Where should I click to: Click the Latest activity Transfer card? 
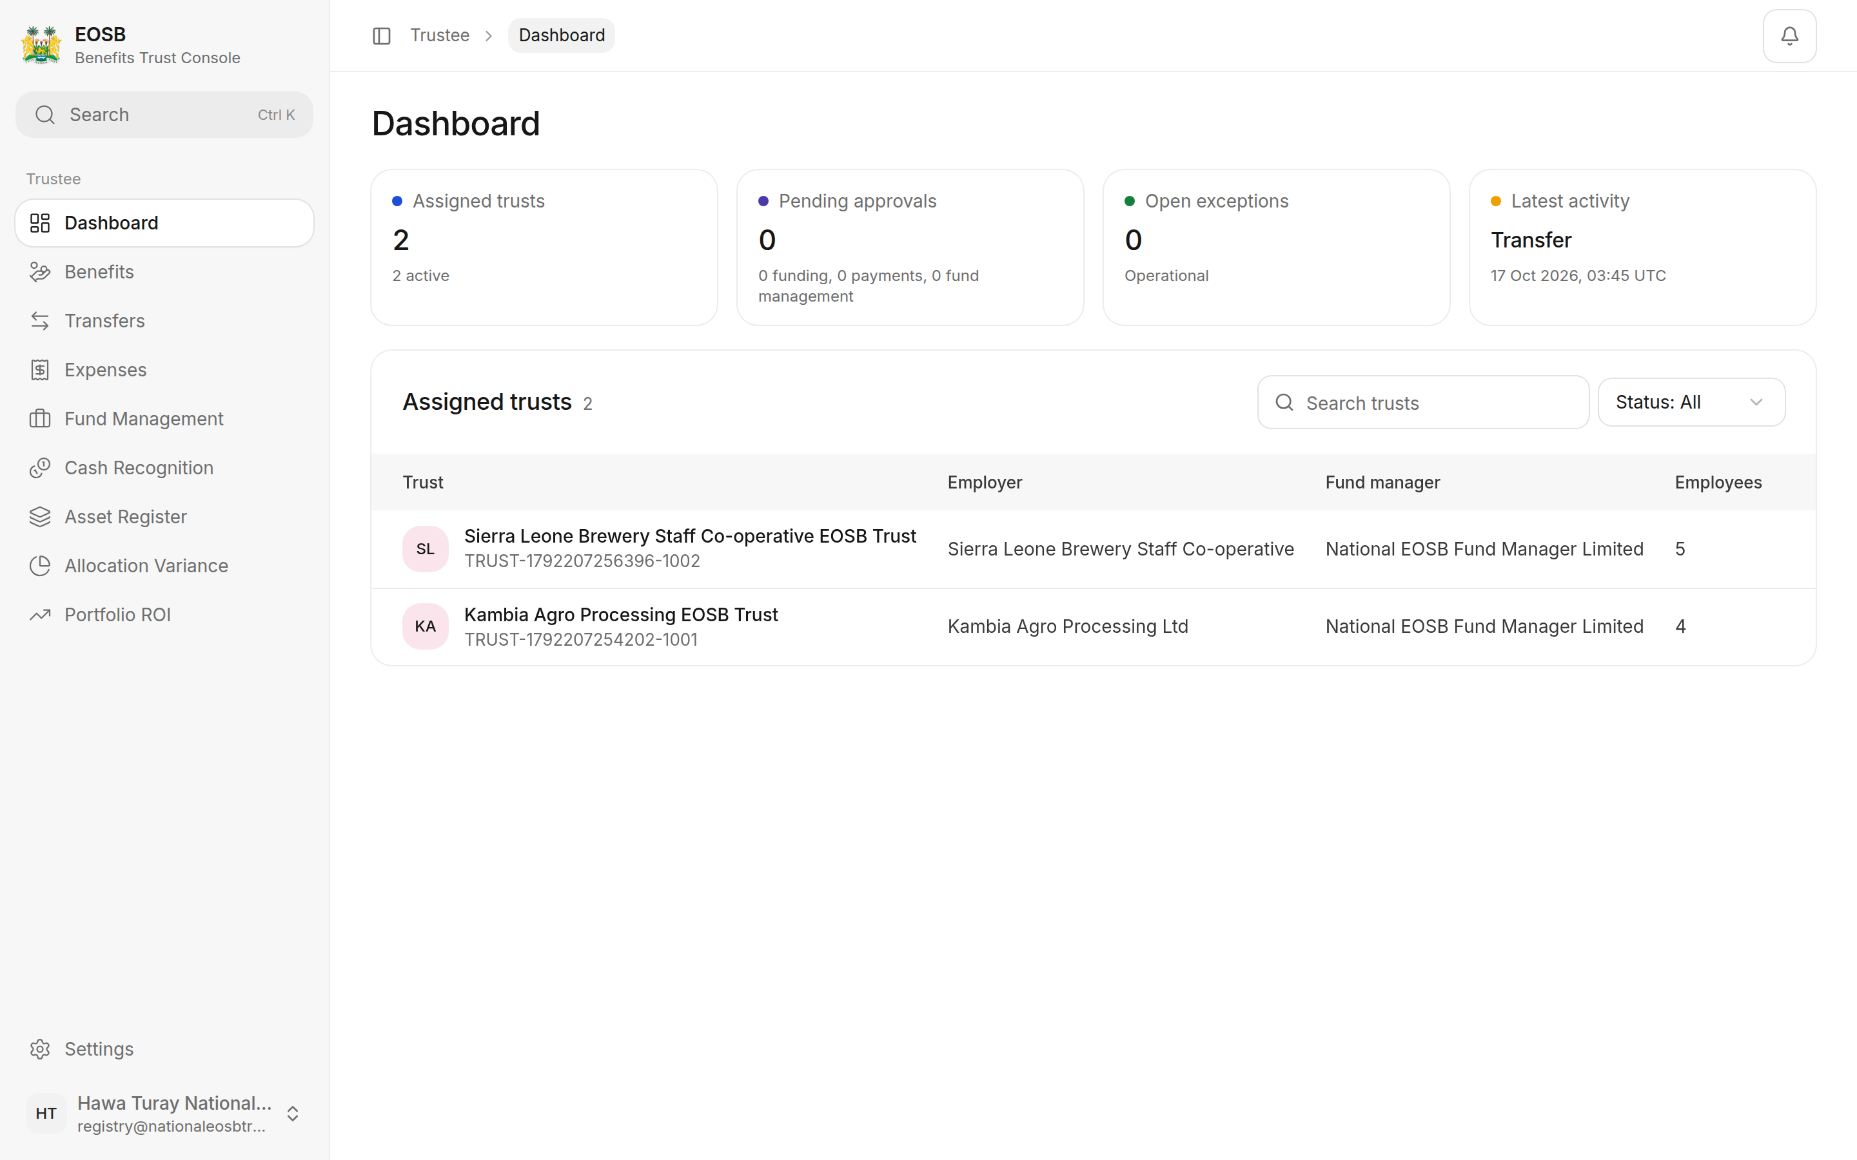[1642, 248]
